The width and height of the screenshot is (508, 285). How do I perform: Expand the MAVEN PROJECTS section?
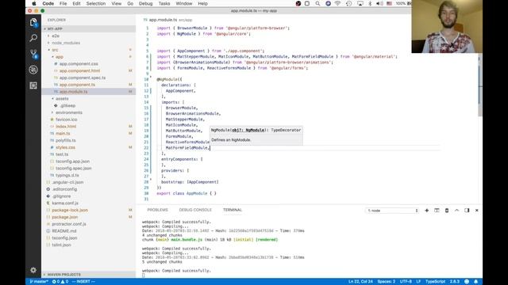coord(88,275)
